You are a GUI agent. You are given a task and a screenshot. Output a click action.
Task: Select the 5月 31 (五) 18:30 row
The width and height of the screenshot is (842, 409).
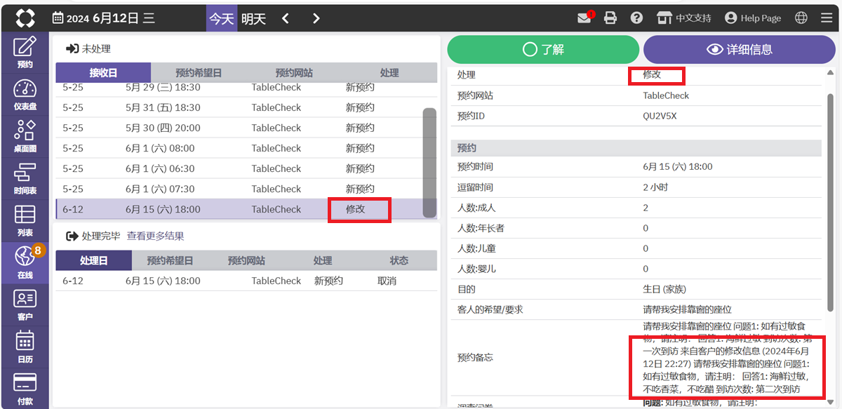(239, 107)
